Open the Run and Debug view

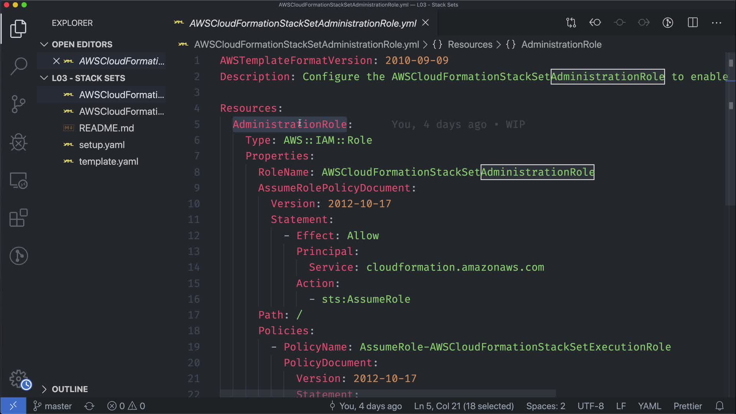18,142
